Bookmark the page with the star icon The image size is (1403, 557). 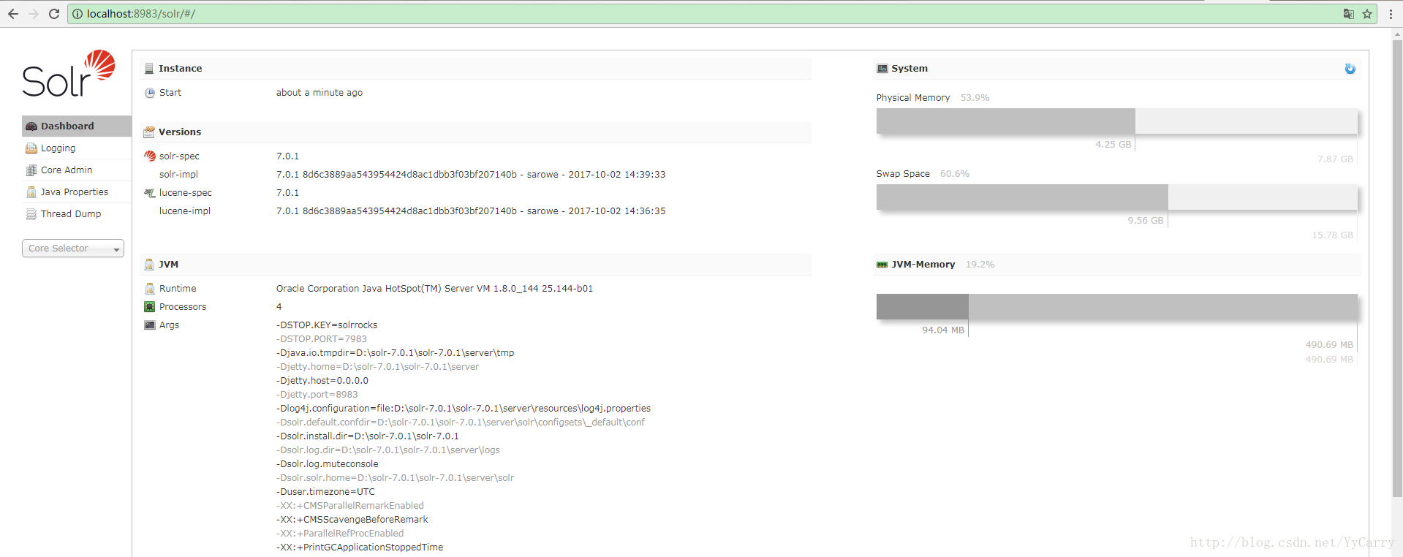tap(1366, 14)
